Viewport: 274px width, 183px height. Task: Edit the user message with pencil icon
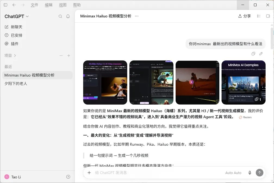[261, 54]
